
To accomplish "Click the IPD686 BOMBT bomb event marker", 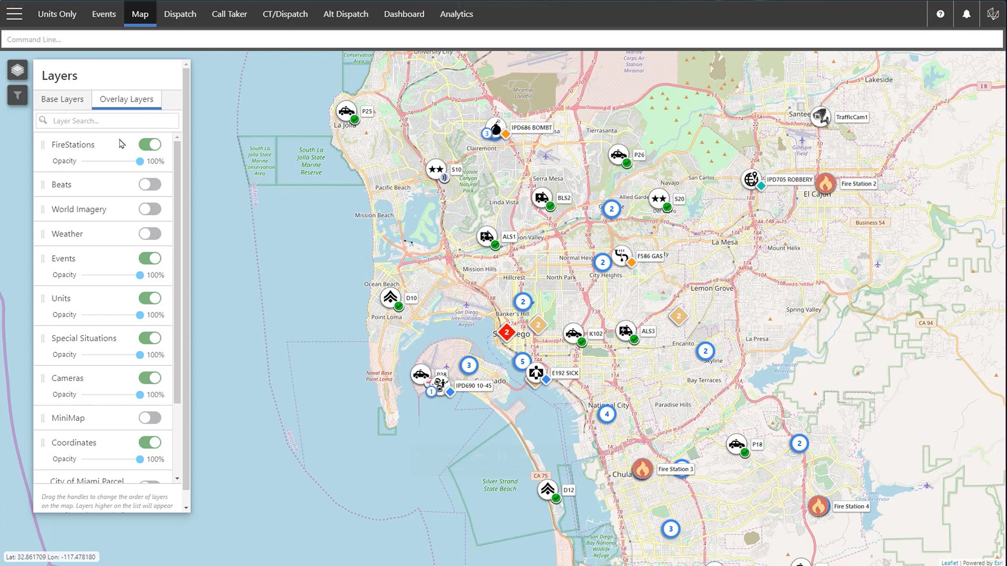I will [496, 127].
